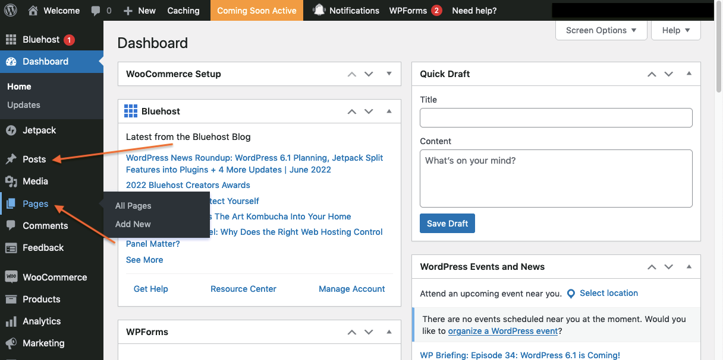Viewport: 723px width, 360px height.
Task: Open WP Briefing Episode 34 link
Action: pos(520,355)
